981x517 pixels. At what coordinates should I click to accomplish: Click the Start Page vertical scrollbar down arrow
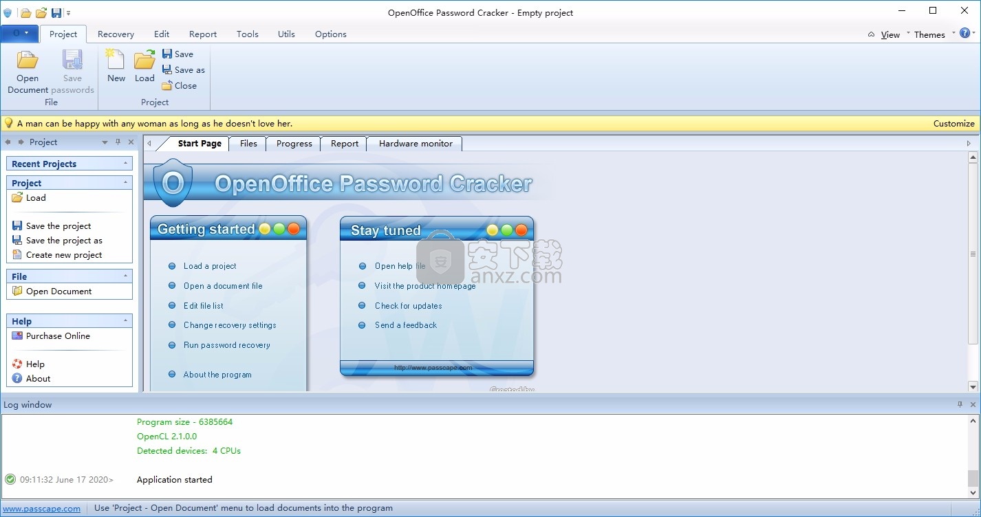point(973,386)
